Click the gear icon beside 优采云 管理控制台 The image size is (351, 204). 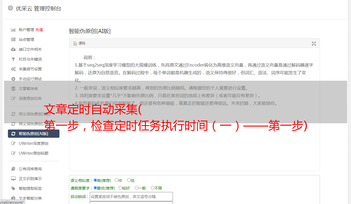pos(10,8)
